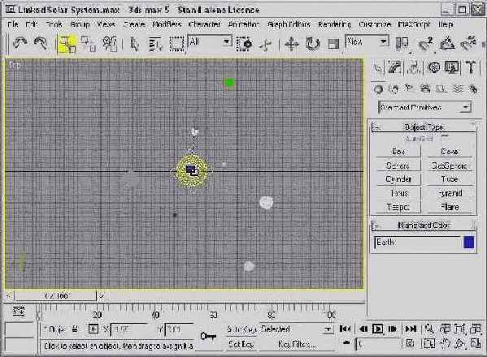Viewport: 487px width, 357px height.
Task: Open the Modifiers menu
Action: tap(167, 24)
